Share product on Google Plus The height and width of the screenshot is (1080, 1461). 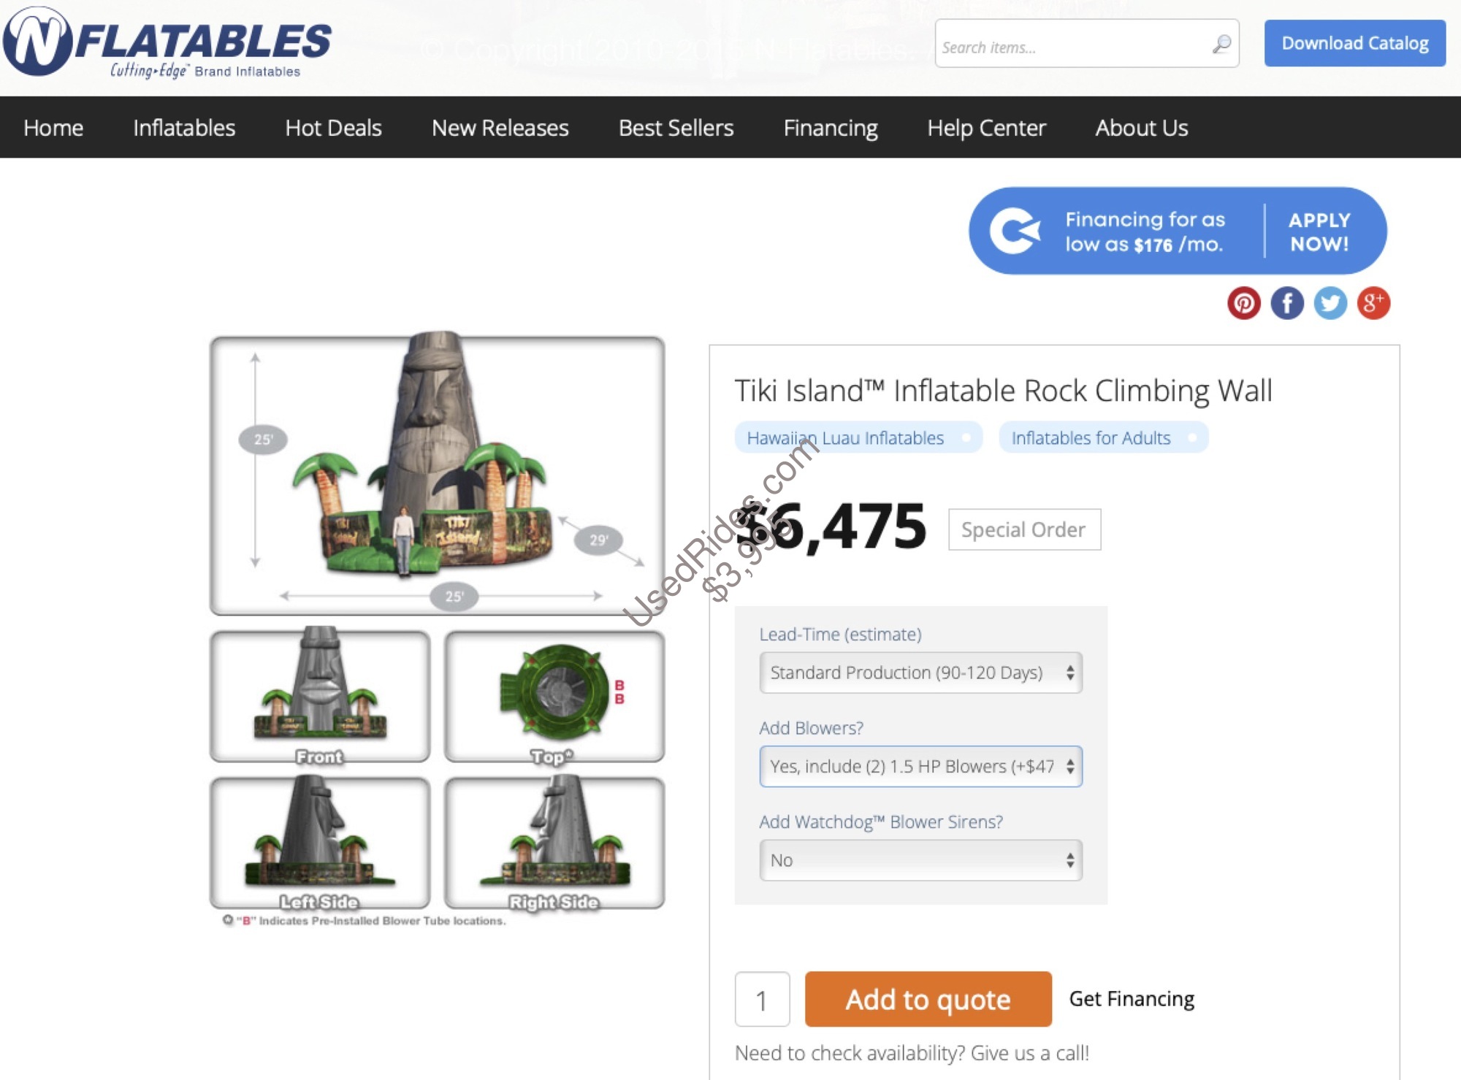[x=1373, y=302]
